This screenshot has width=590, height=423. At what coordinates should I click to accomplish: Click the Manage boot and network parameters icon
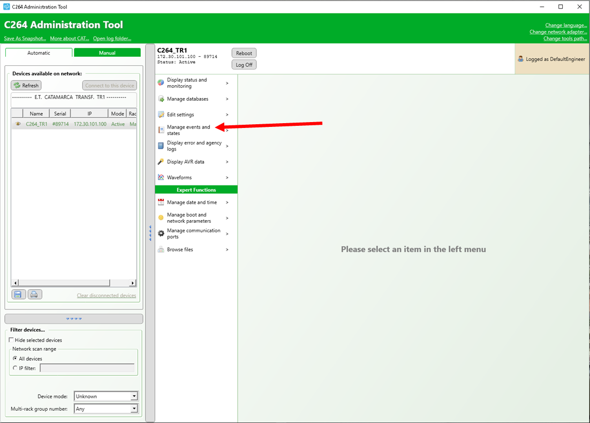[x=161, y=217]
